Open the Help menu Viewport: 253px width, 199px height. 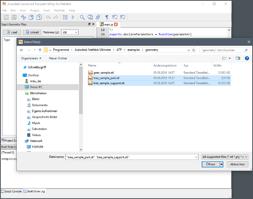pos(72,10)
